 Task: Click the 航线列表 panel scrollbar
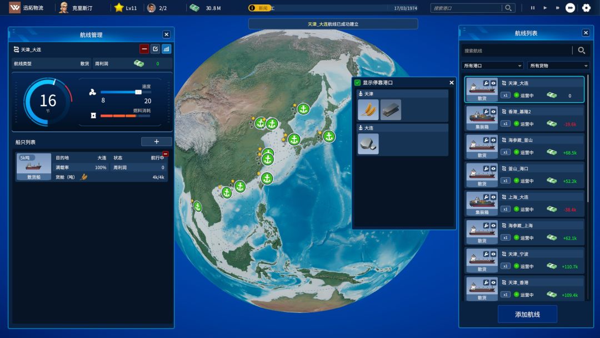588,138
